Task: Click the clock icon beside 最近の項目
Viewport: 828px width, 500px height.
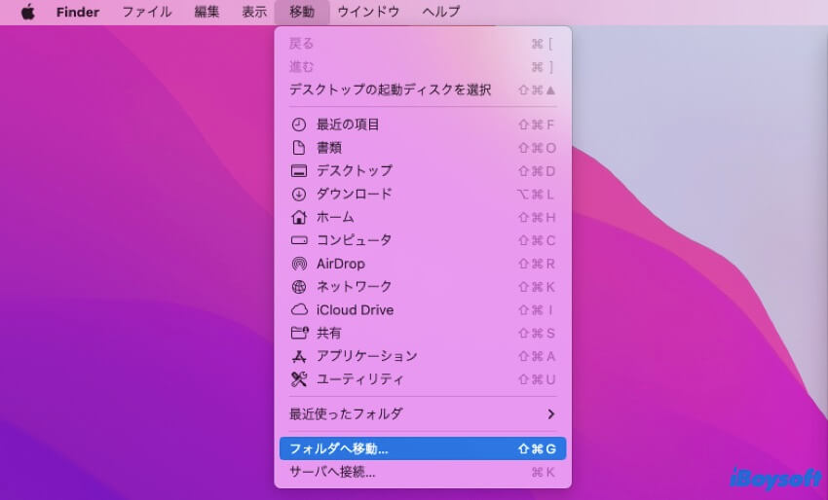Action: [x=299, y=125]
